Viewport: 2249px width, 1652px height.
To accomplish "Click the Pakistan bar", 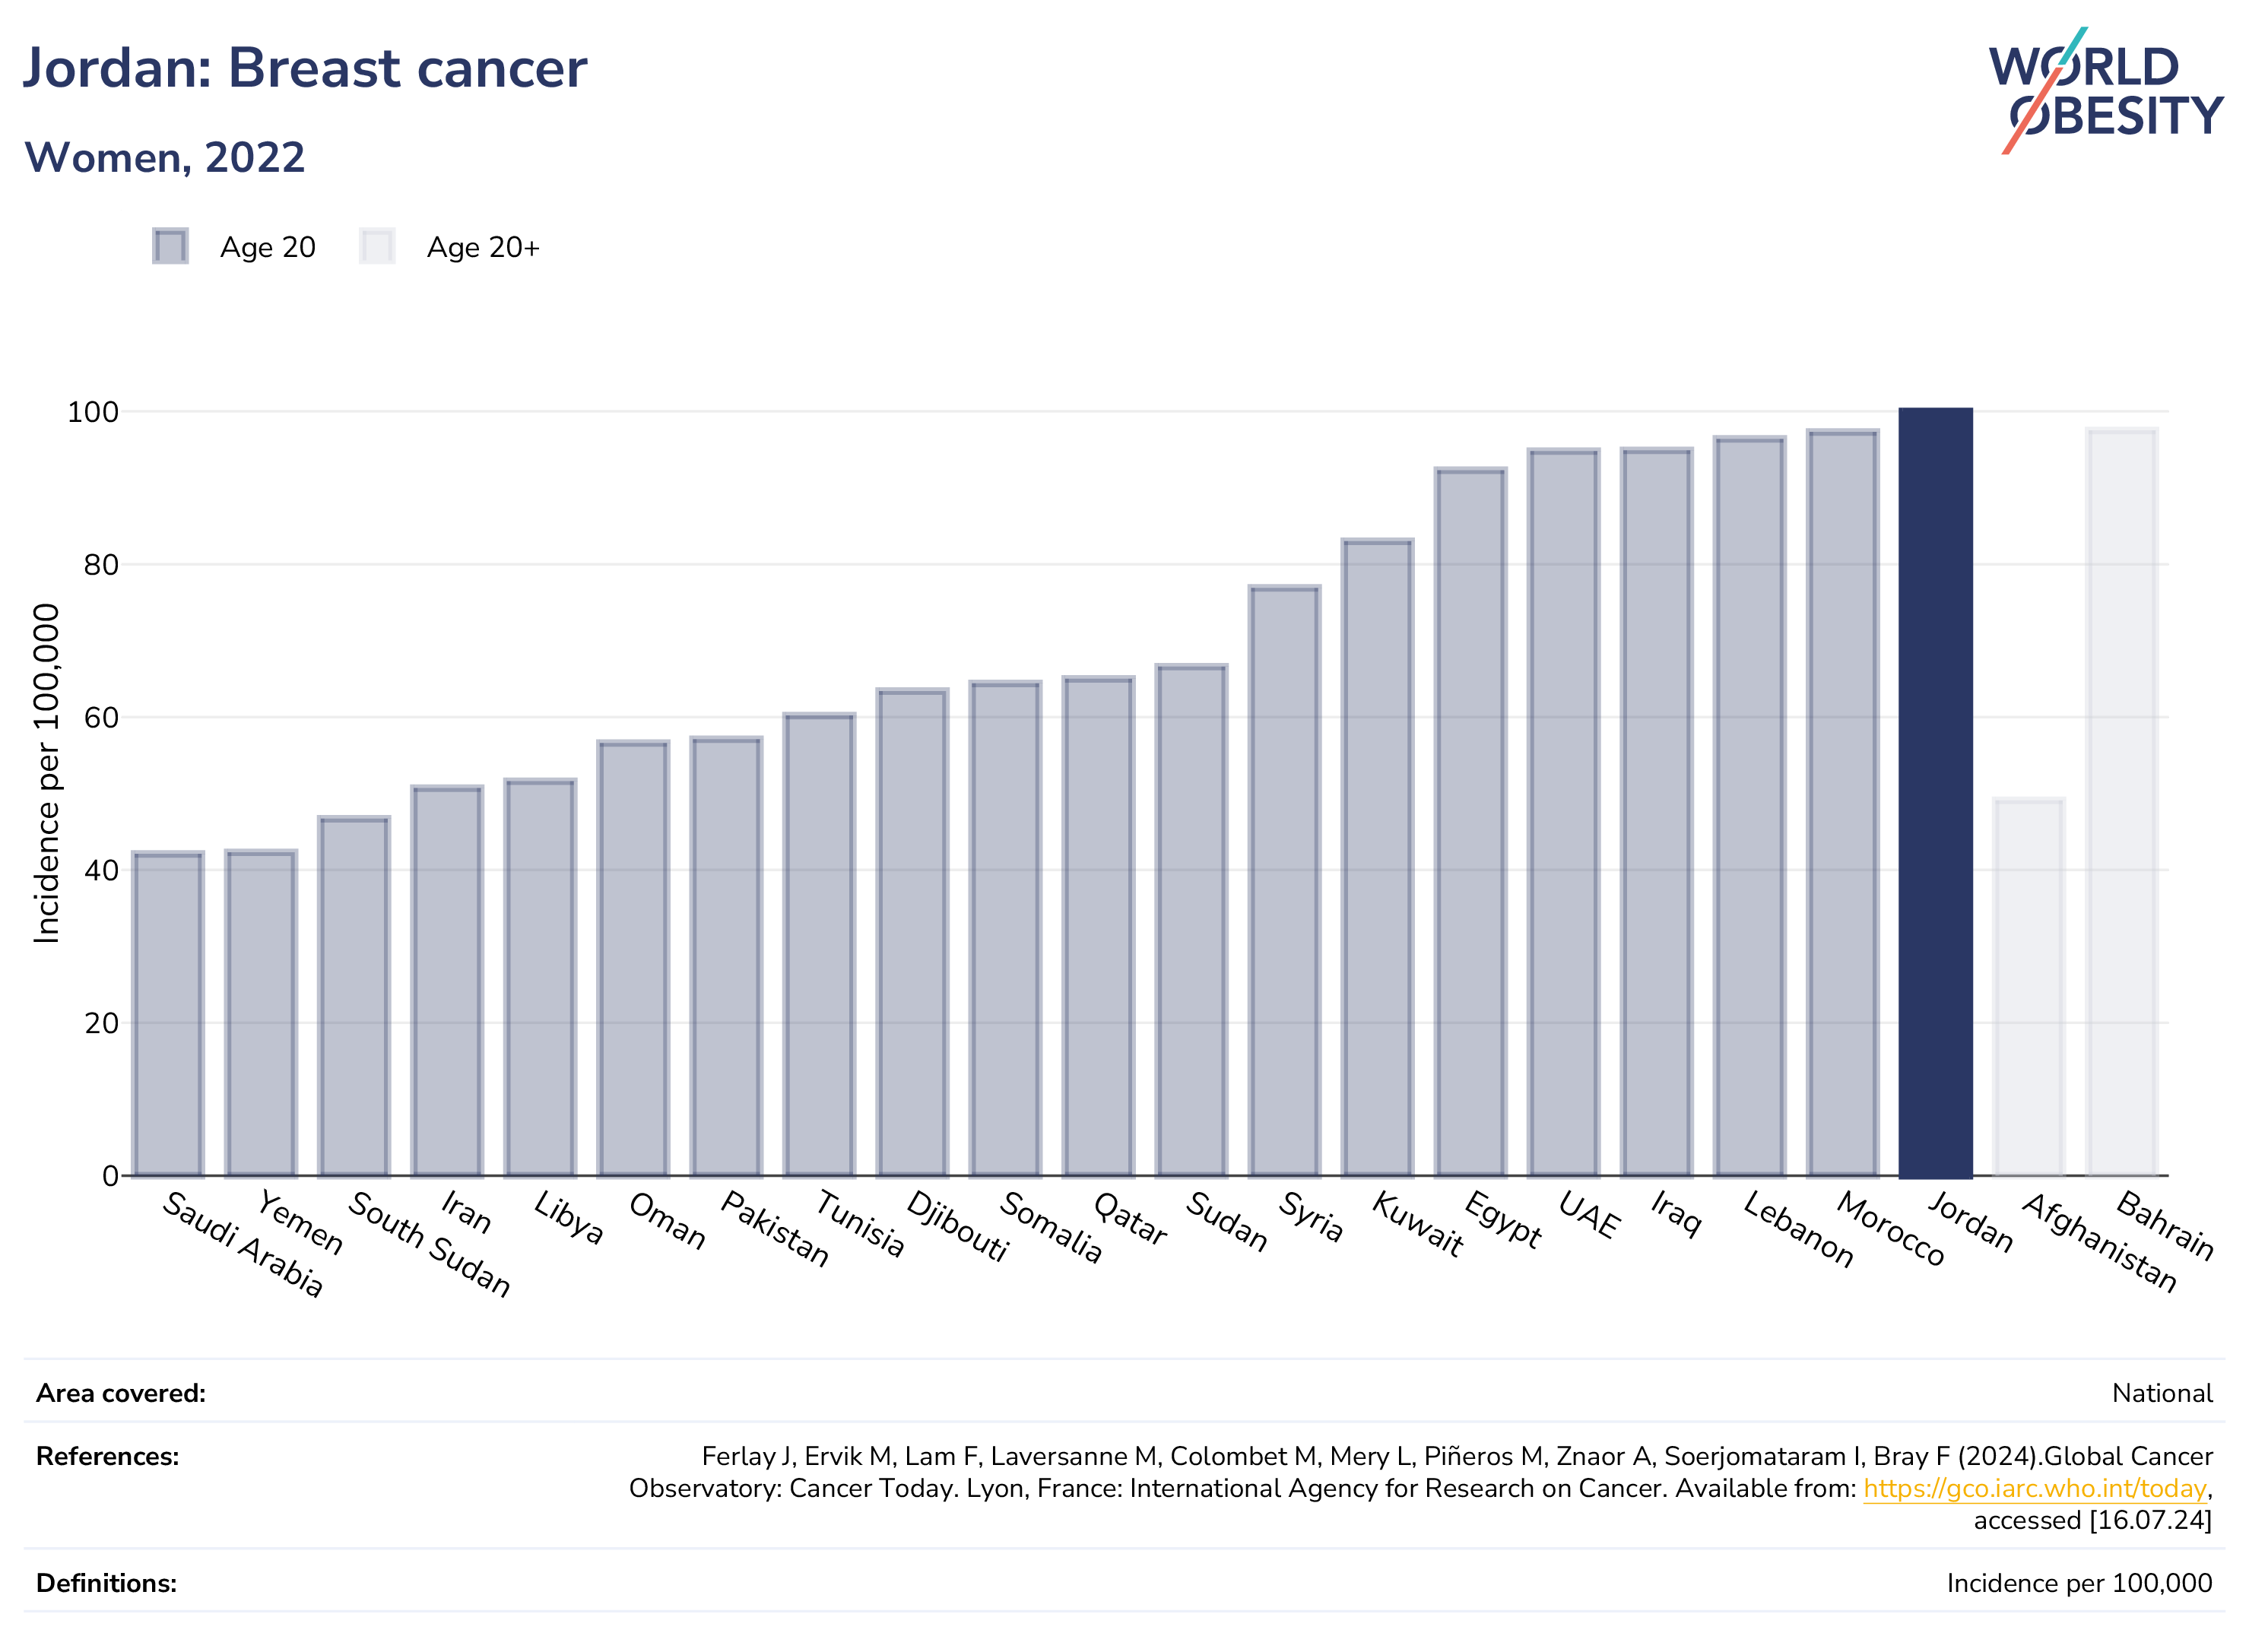I will pos(726,957).
